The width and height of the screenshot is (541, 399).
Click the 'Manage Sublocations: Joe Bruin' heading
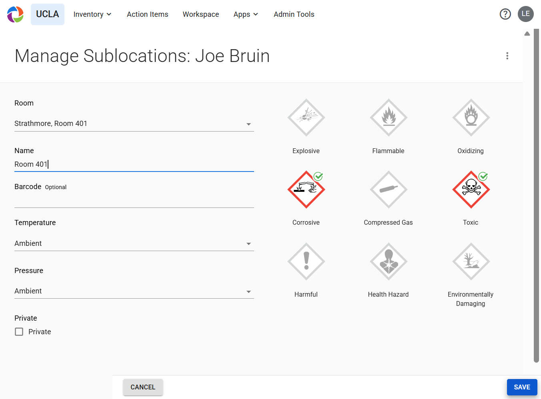[142, 56]
